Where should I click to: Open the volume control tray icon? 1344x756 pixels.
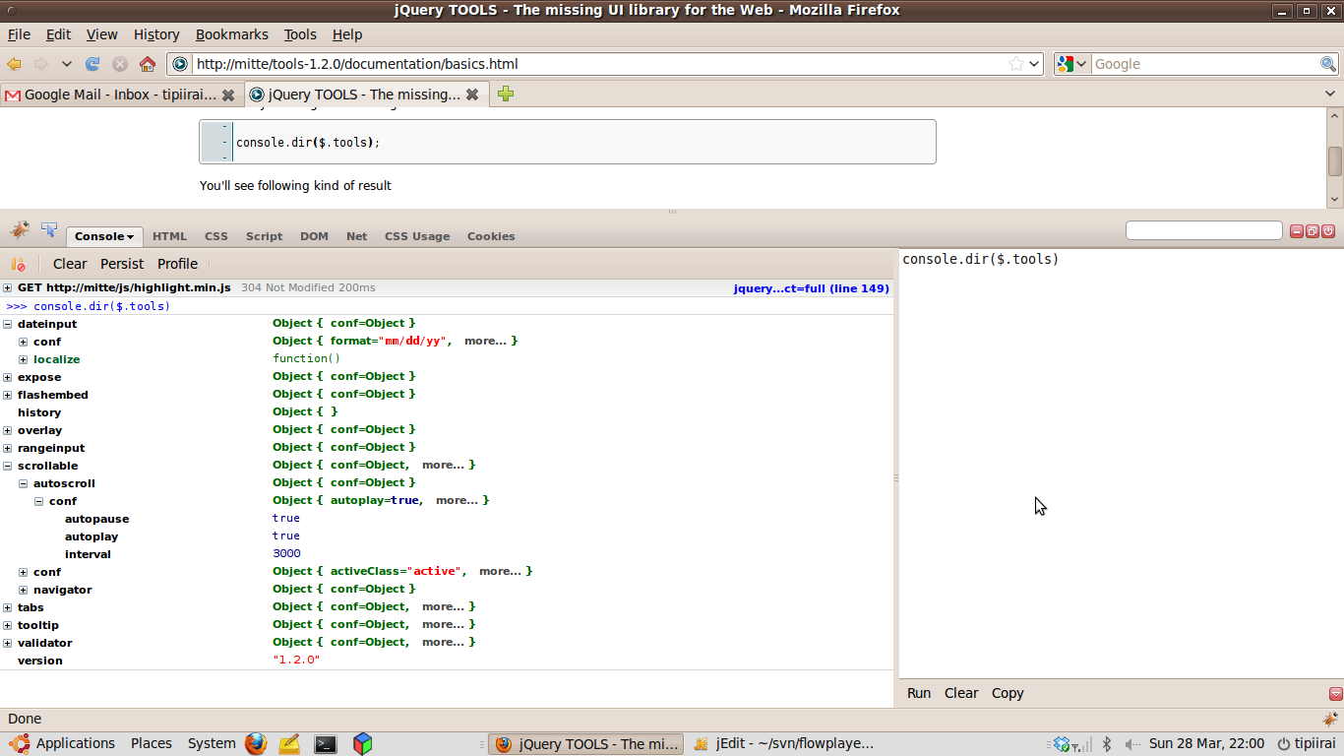tap(1132, 744)
